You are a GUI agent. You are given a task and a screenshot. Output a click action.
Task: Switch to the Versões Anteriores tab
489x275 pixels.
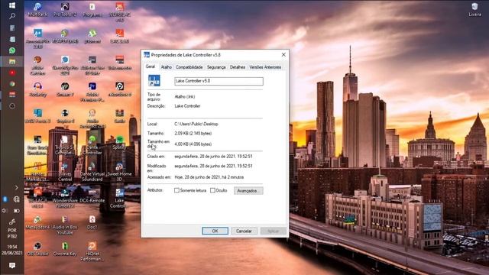click(x=265, y=67)
